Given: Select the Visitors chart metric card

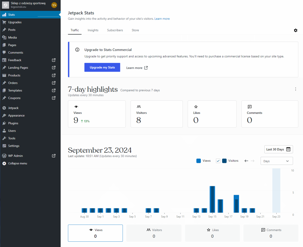Looking at the screenshot, I should click(154, 233).
